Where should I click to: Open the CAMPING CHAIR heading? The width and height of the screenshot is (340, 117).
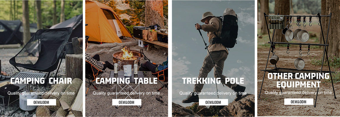coord(41,81)
